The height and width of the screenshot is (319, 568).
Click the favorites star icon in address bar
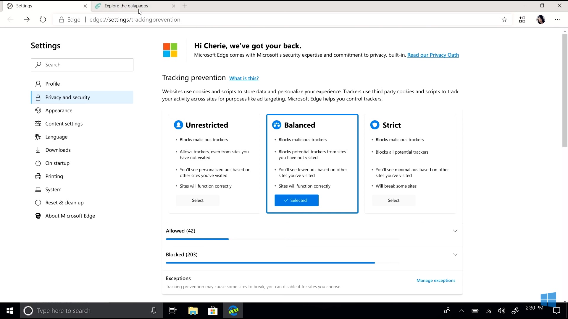point(504,19)
